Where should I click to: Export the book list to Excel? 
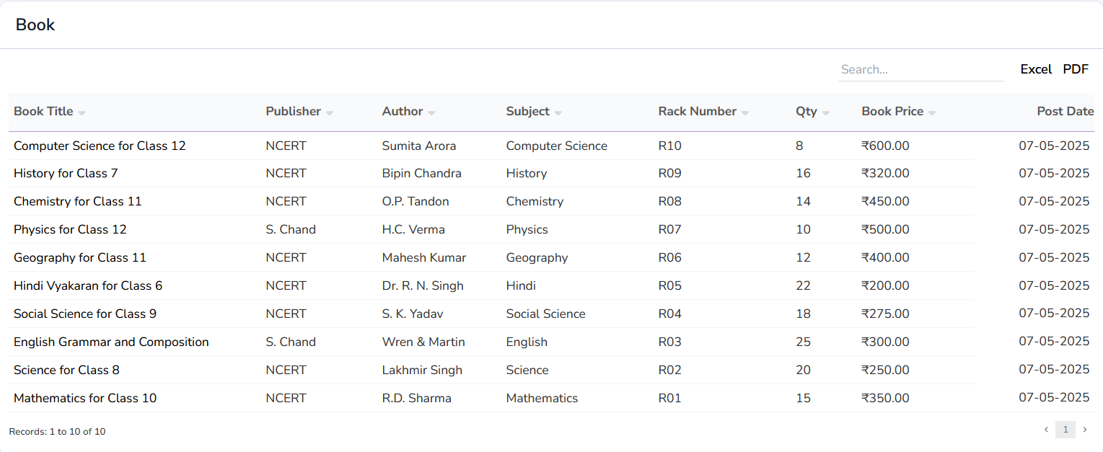[1036, 68]
